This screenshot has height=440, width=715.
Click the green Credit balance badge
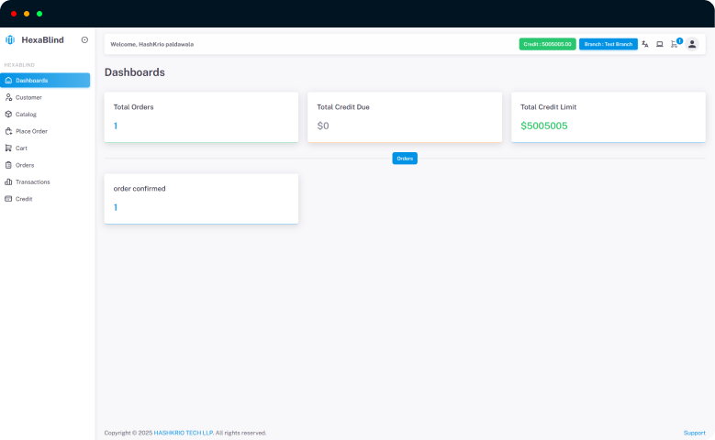(547, 44)
